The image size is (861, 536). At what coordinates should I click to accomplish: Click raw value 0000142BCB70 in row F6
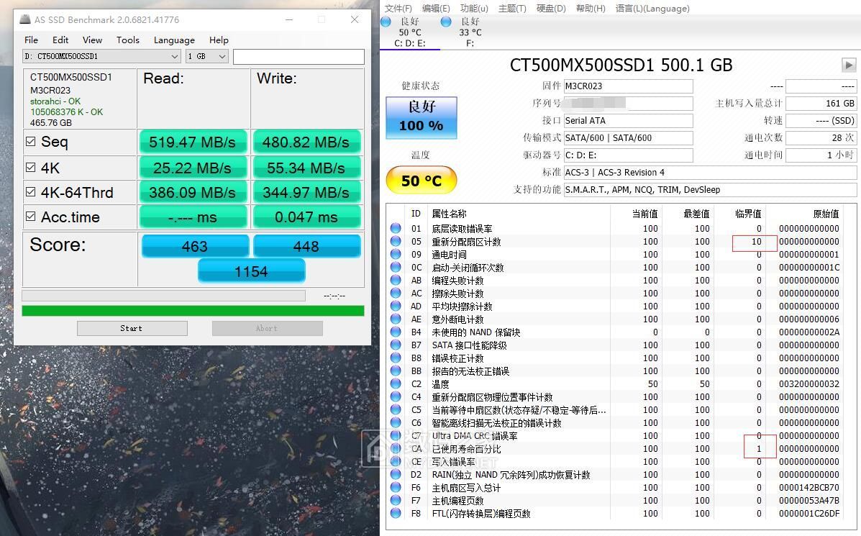pyautogui.click(x=808, y=487)
